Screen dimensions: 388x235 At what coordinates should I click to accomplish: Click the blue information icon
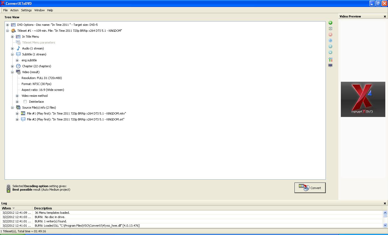click(x=330, y=40)
